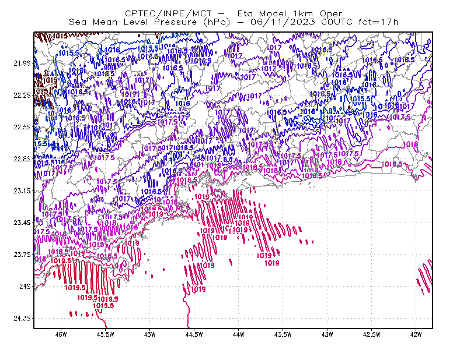Screen dimensions: 467x360
Task: Click the 43W longitude axis label
Action: [327, 334]
